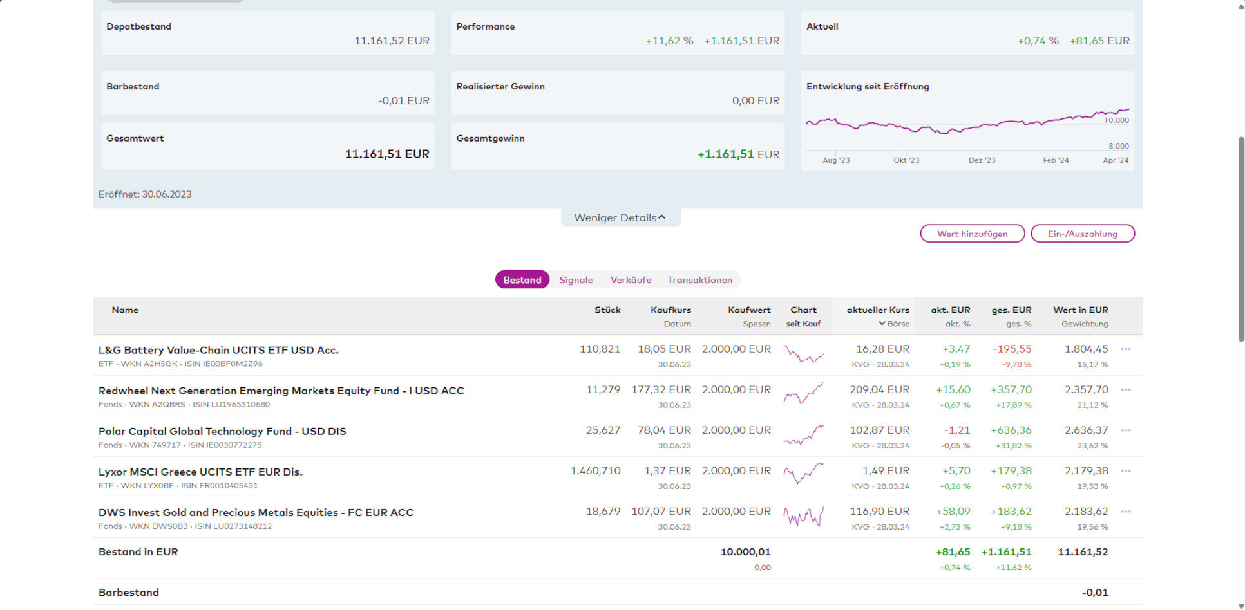
Task: Click the Wert hinzufügen button
Action: (972, 234)
